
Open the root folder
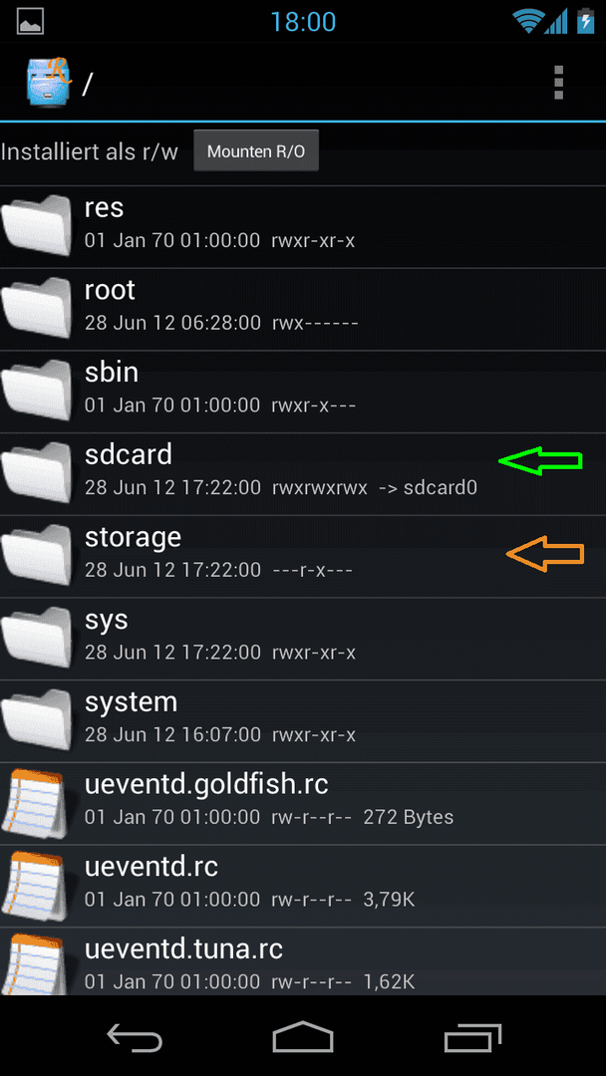pyautogui.click(x=303, y=310)
